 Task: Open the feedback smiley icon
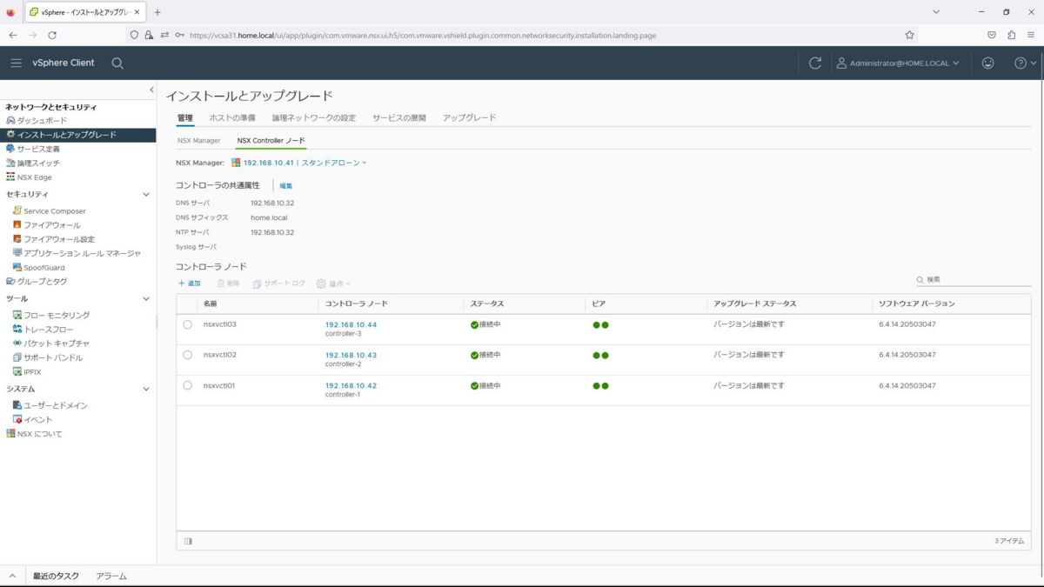[987, 63]
